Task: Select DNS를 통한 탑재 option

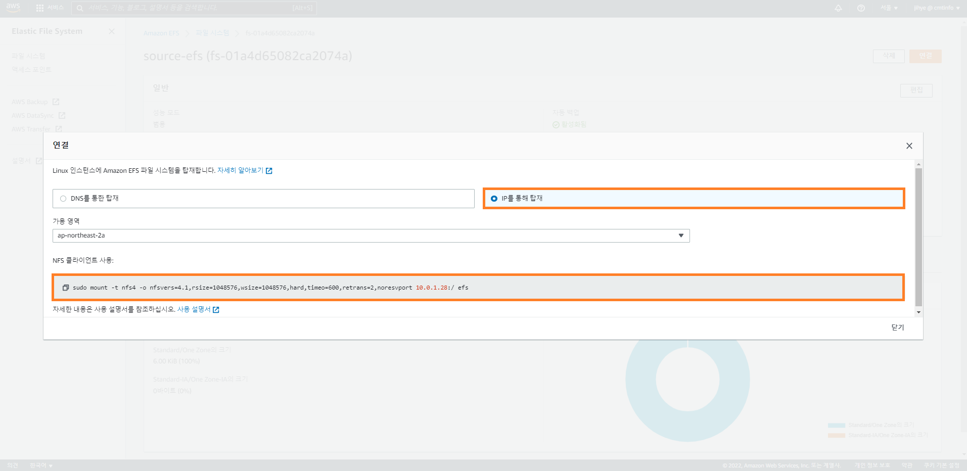Action: (x=263, y=199)
